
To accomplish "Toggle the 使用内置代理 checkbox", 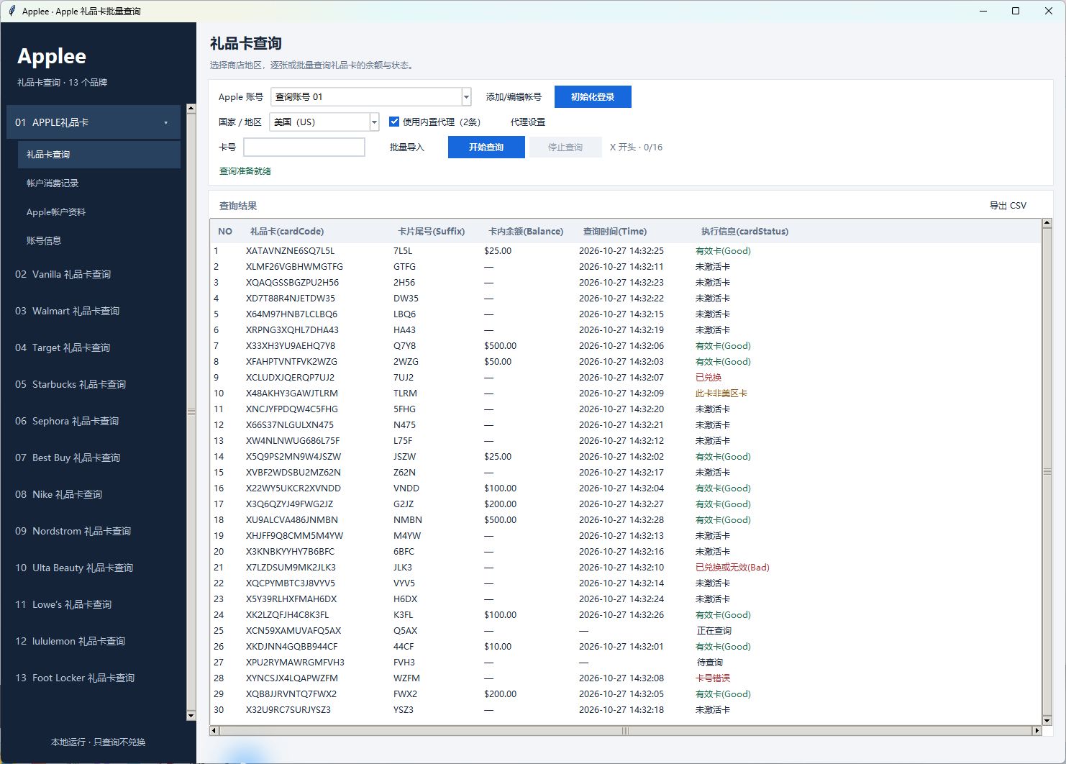I will pos(394,122).
